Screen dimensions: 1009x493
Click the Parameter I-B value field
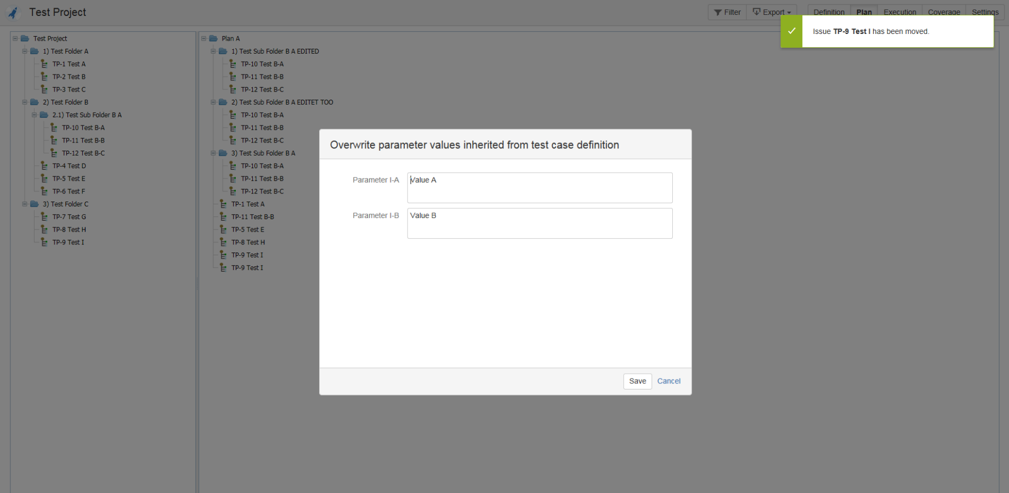click(540, 223)
